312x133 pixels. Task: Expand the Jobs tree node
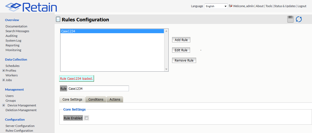[3, 80]
